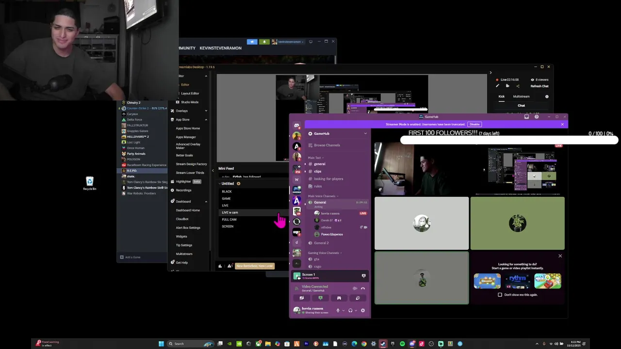Open Discord user settings gear

pyautogui.click(x=362, y=310)
